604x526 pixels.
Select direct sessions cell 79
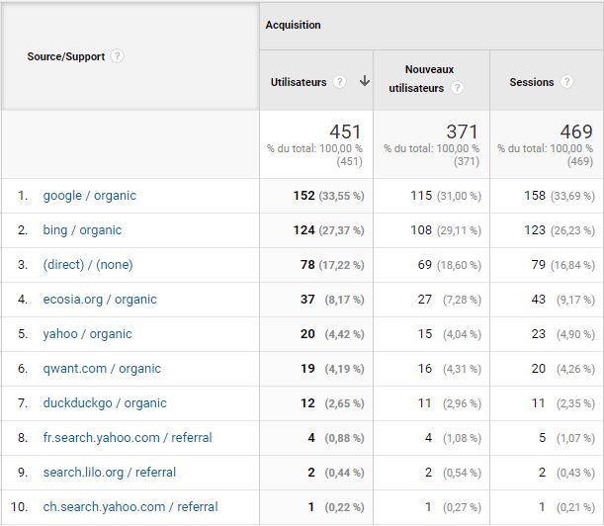(539, 265)
